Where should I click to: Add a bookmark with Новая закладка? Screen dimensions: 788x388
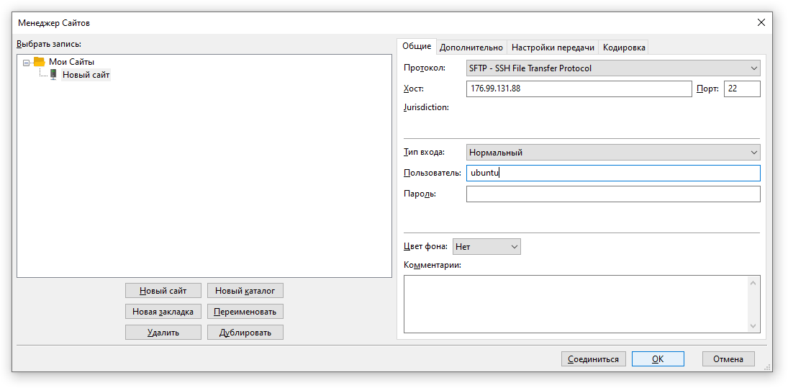(x=163, y=312)
